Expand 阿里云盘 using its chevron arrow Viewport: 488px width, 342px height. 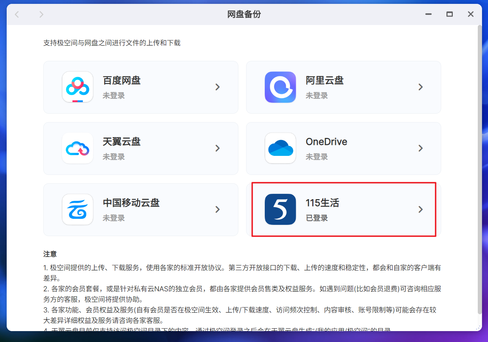(420, 87)
